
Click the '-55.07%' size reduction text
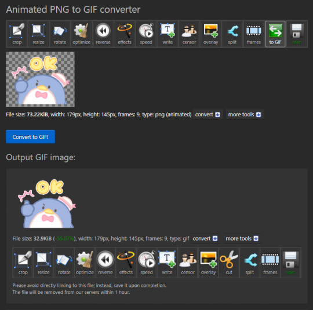(x=64, y=238)
